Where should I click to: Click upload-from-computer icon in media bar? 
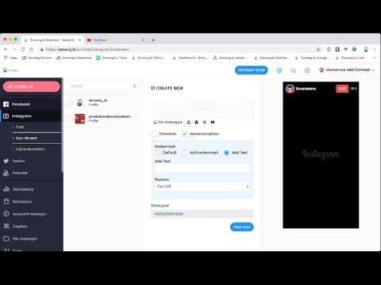click(x=189, y=122)
